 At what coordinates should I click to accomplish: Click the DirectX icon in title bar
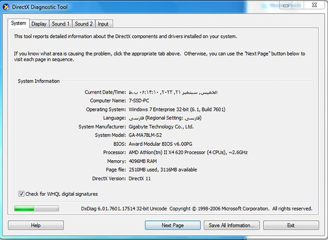coord(6,7)
